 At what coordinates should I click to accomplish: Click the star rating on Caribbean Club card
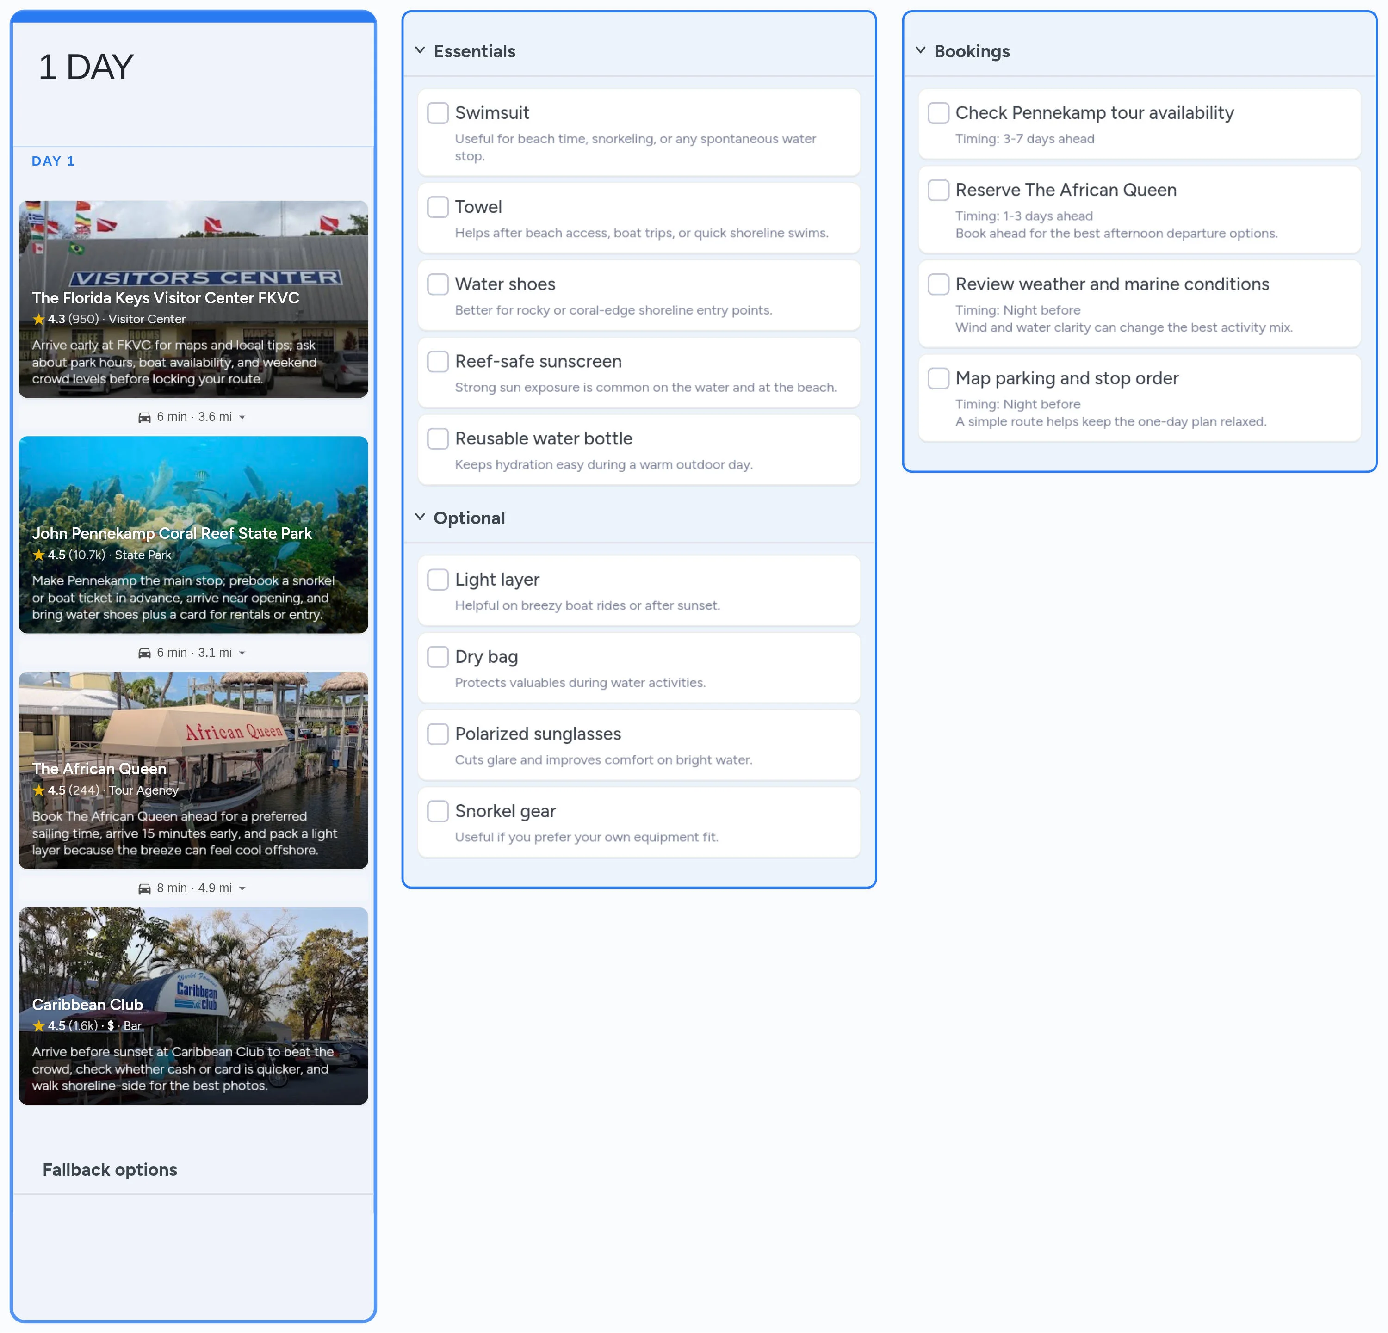tap(39, 1025)
